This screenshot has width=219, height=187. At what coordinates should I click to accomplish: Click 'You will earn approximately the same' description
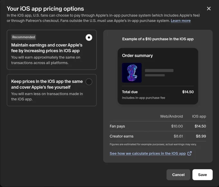point(46,60)
